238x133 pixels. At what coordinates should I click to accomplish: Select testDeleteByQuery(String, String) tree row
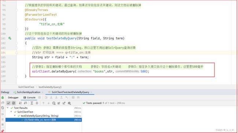[44, 116]
